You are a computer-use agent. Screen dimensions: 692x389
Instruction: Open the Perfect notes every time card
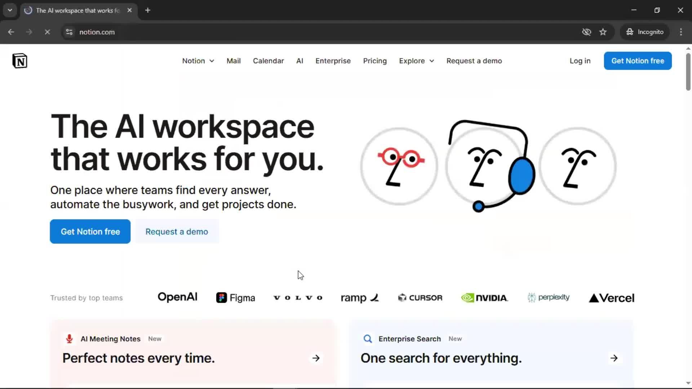pyautogui.click(x=193, y=354)
